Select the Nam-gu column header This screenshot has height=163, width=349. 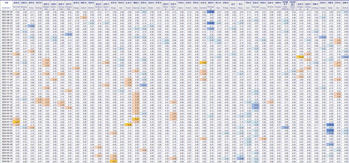pyautogui.click(x=233, y=5)
